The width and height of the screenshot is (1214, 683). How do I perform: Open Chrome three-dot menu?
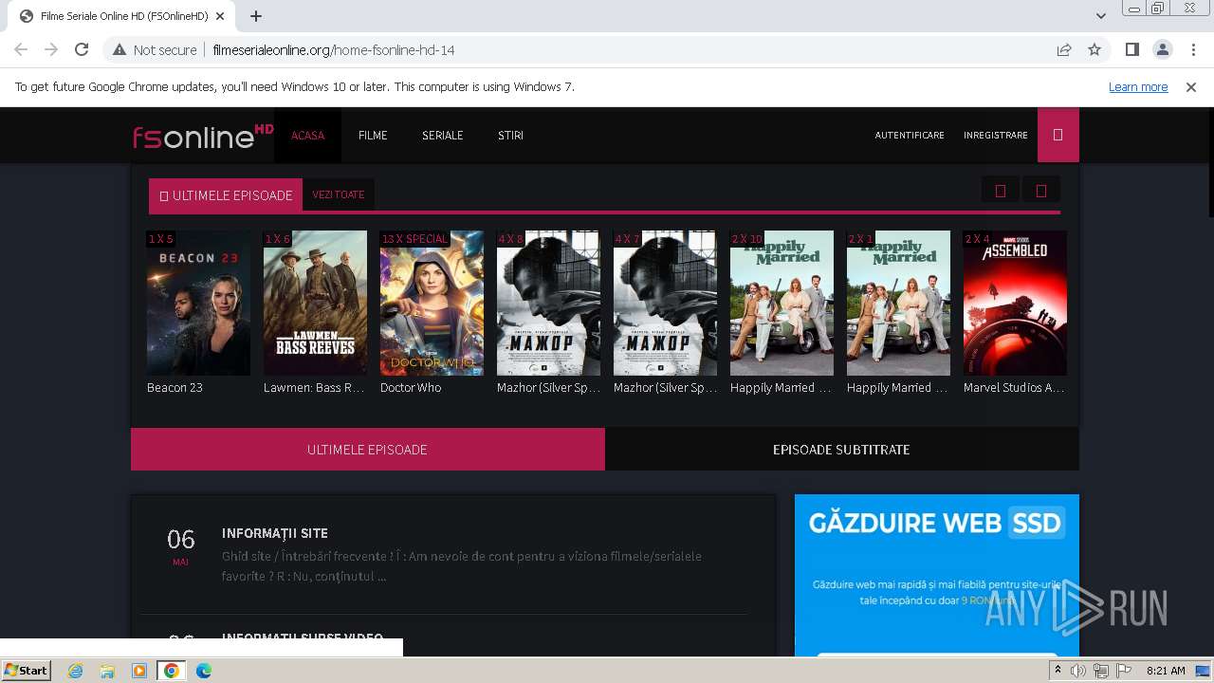point(1193,49)
